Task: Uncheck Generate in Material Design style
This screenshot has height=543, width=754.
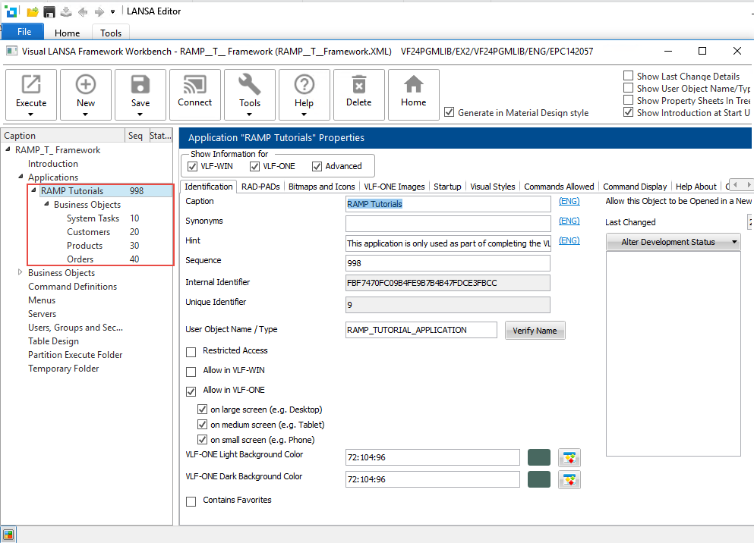Action: tap(450, 113)
